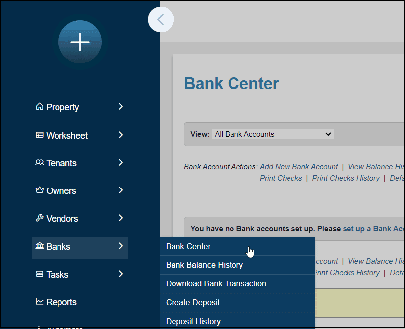Open Download Bank Transaction menu entry
The width and height of the screenshot is (405, 329).
pos(216,283)
